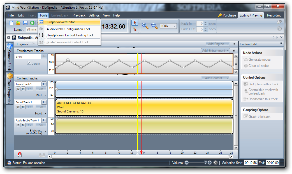Open the Pitch parameter arrow
The image size is (292, 174).
[x=45, y=95]
